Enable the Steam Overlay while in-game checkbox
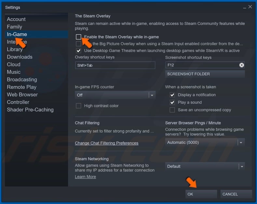The width and height of the screenshot is (257, 204). point(78,37)
